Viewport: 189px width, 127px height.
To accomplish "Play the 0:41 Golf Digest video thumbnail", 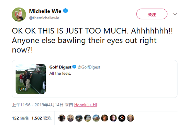I will pyautogui.click(x=31, y=79).
